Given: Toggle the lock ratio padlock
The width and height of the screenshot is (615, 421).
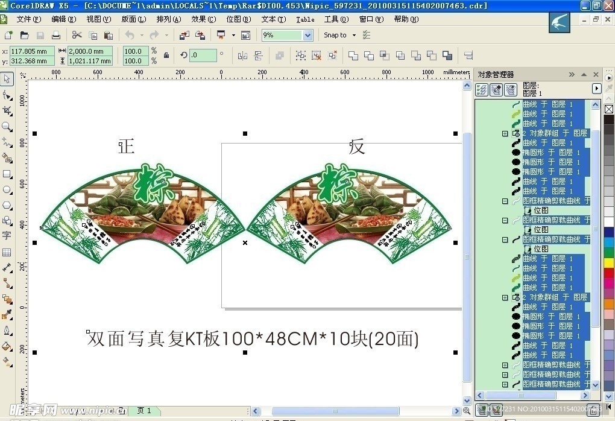Looking at the screenshot, I should 166,55.
